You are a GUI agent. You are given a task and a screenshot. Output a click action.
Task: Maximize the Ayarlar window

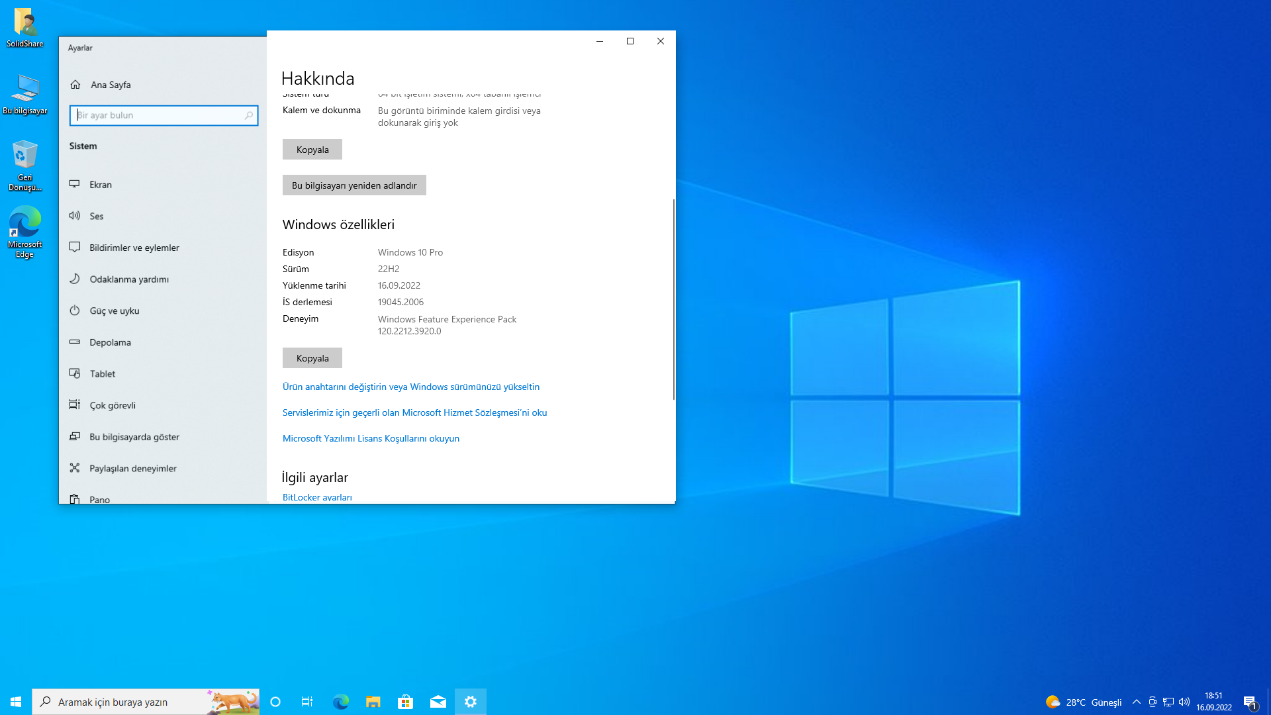[x=630, y=41]
